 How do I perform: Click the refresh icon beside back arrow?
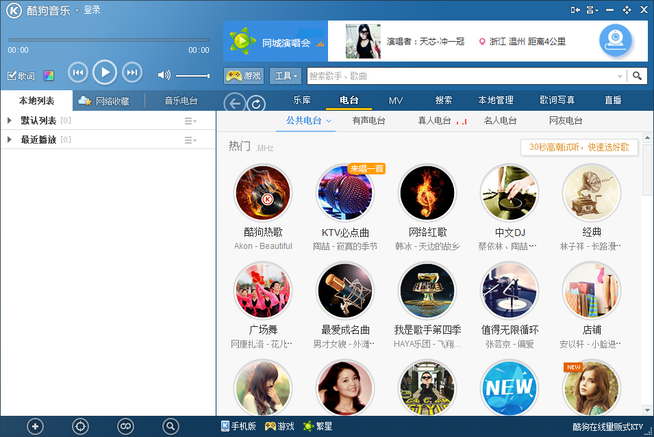click(x=256, y=103)
